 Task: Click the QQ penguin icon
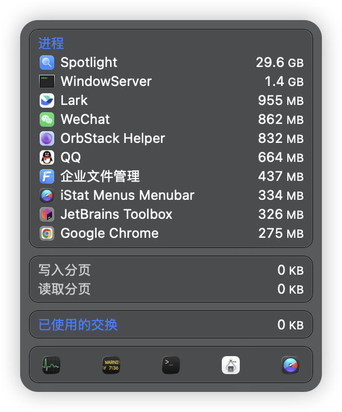click(x=47, y=157)
